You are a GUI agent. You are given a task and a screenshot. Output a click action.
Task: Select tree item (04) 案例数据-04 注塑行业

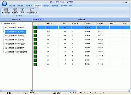tap(15, 40)
